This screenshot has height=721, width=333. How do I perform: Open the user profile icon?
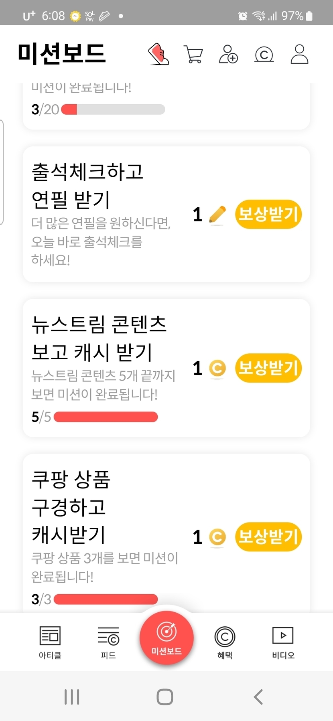299,54
